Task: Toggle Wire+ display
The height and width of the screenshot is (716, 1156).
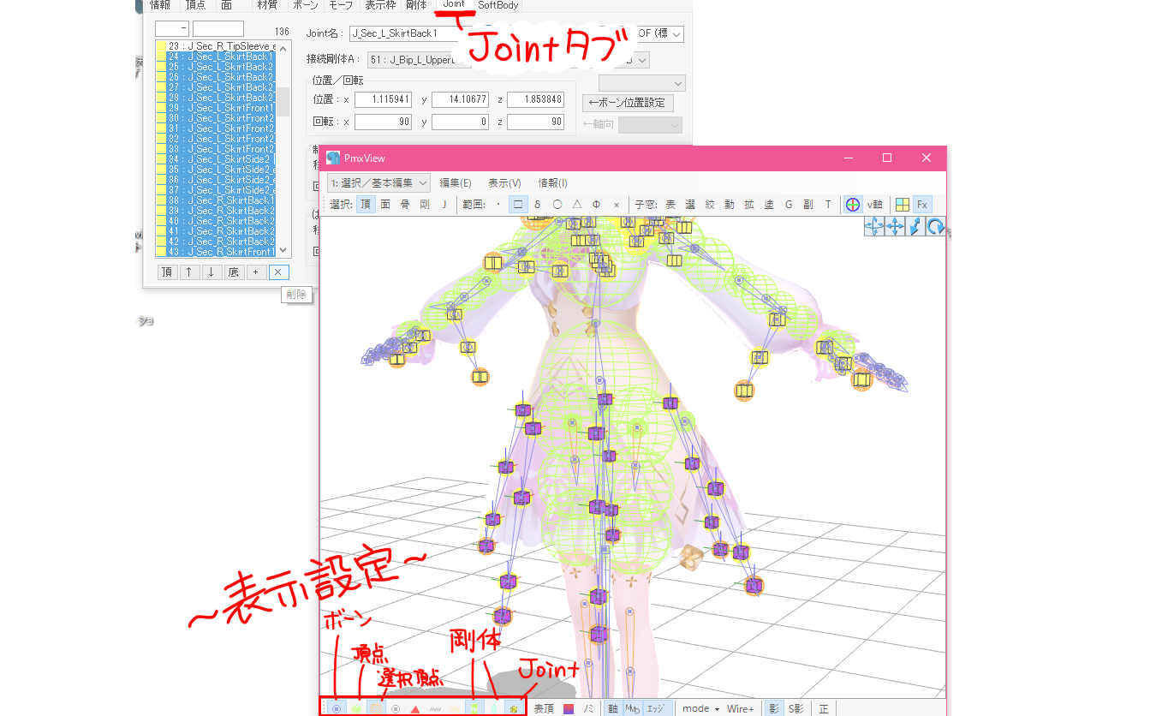Action: 741,708
